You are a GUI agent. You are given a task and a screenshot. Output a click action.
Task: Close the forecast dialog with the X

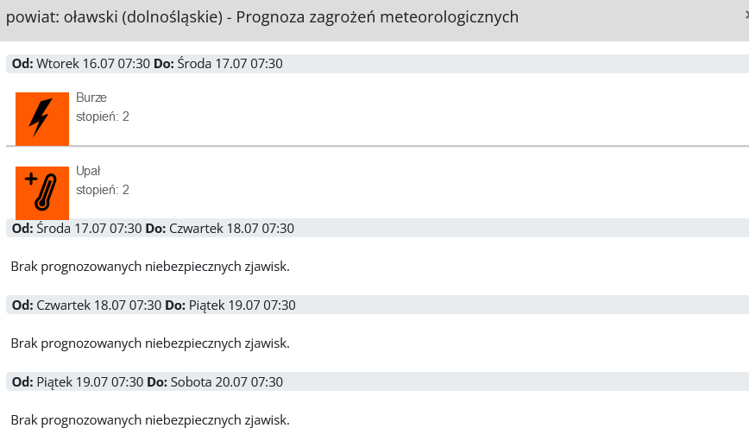click(746, 16)
